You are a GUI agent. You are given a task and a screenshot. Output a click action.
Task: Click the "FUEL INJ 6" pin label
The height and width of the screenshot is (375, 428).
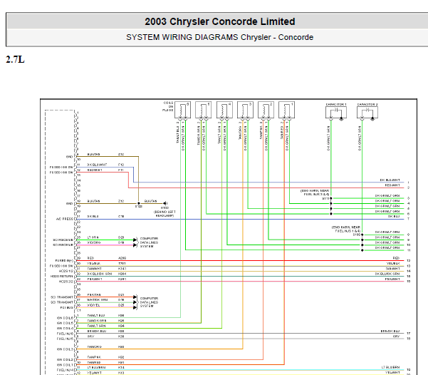(x=66, y=334)
